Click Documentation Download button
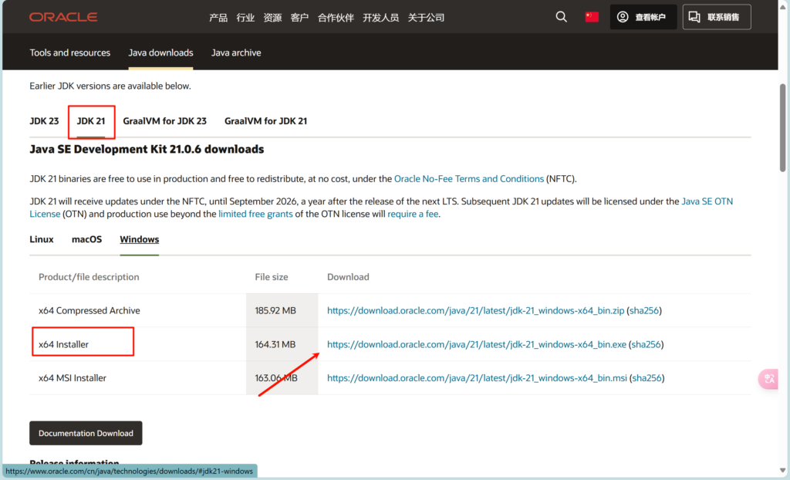This screenshot has height=480, width=790. tap(86, 433)
